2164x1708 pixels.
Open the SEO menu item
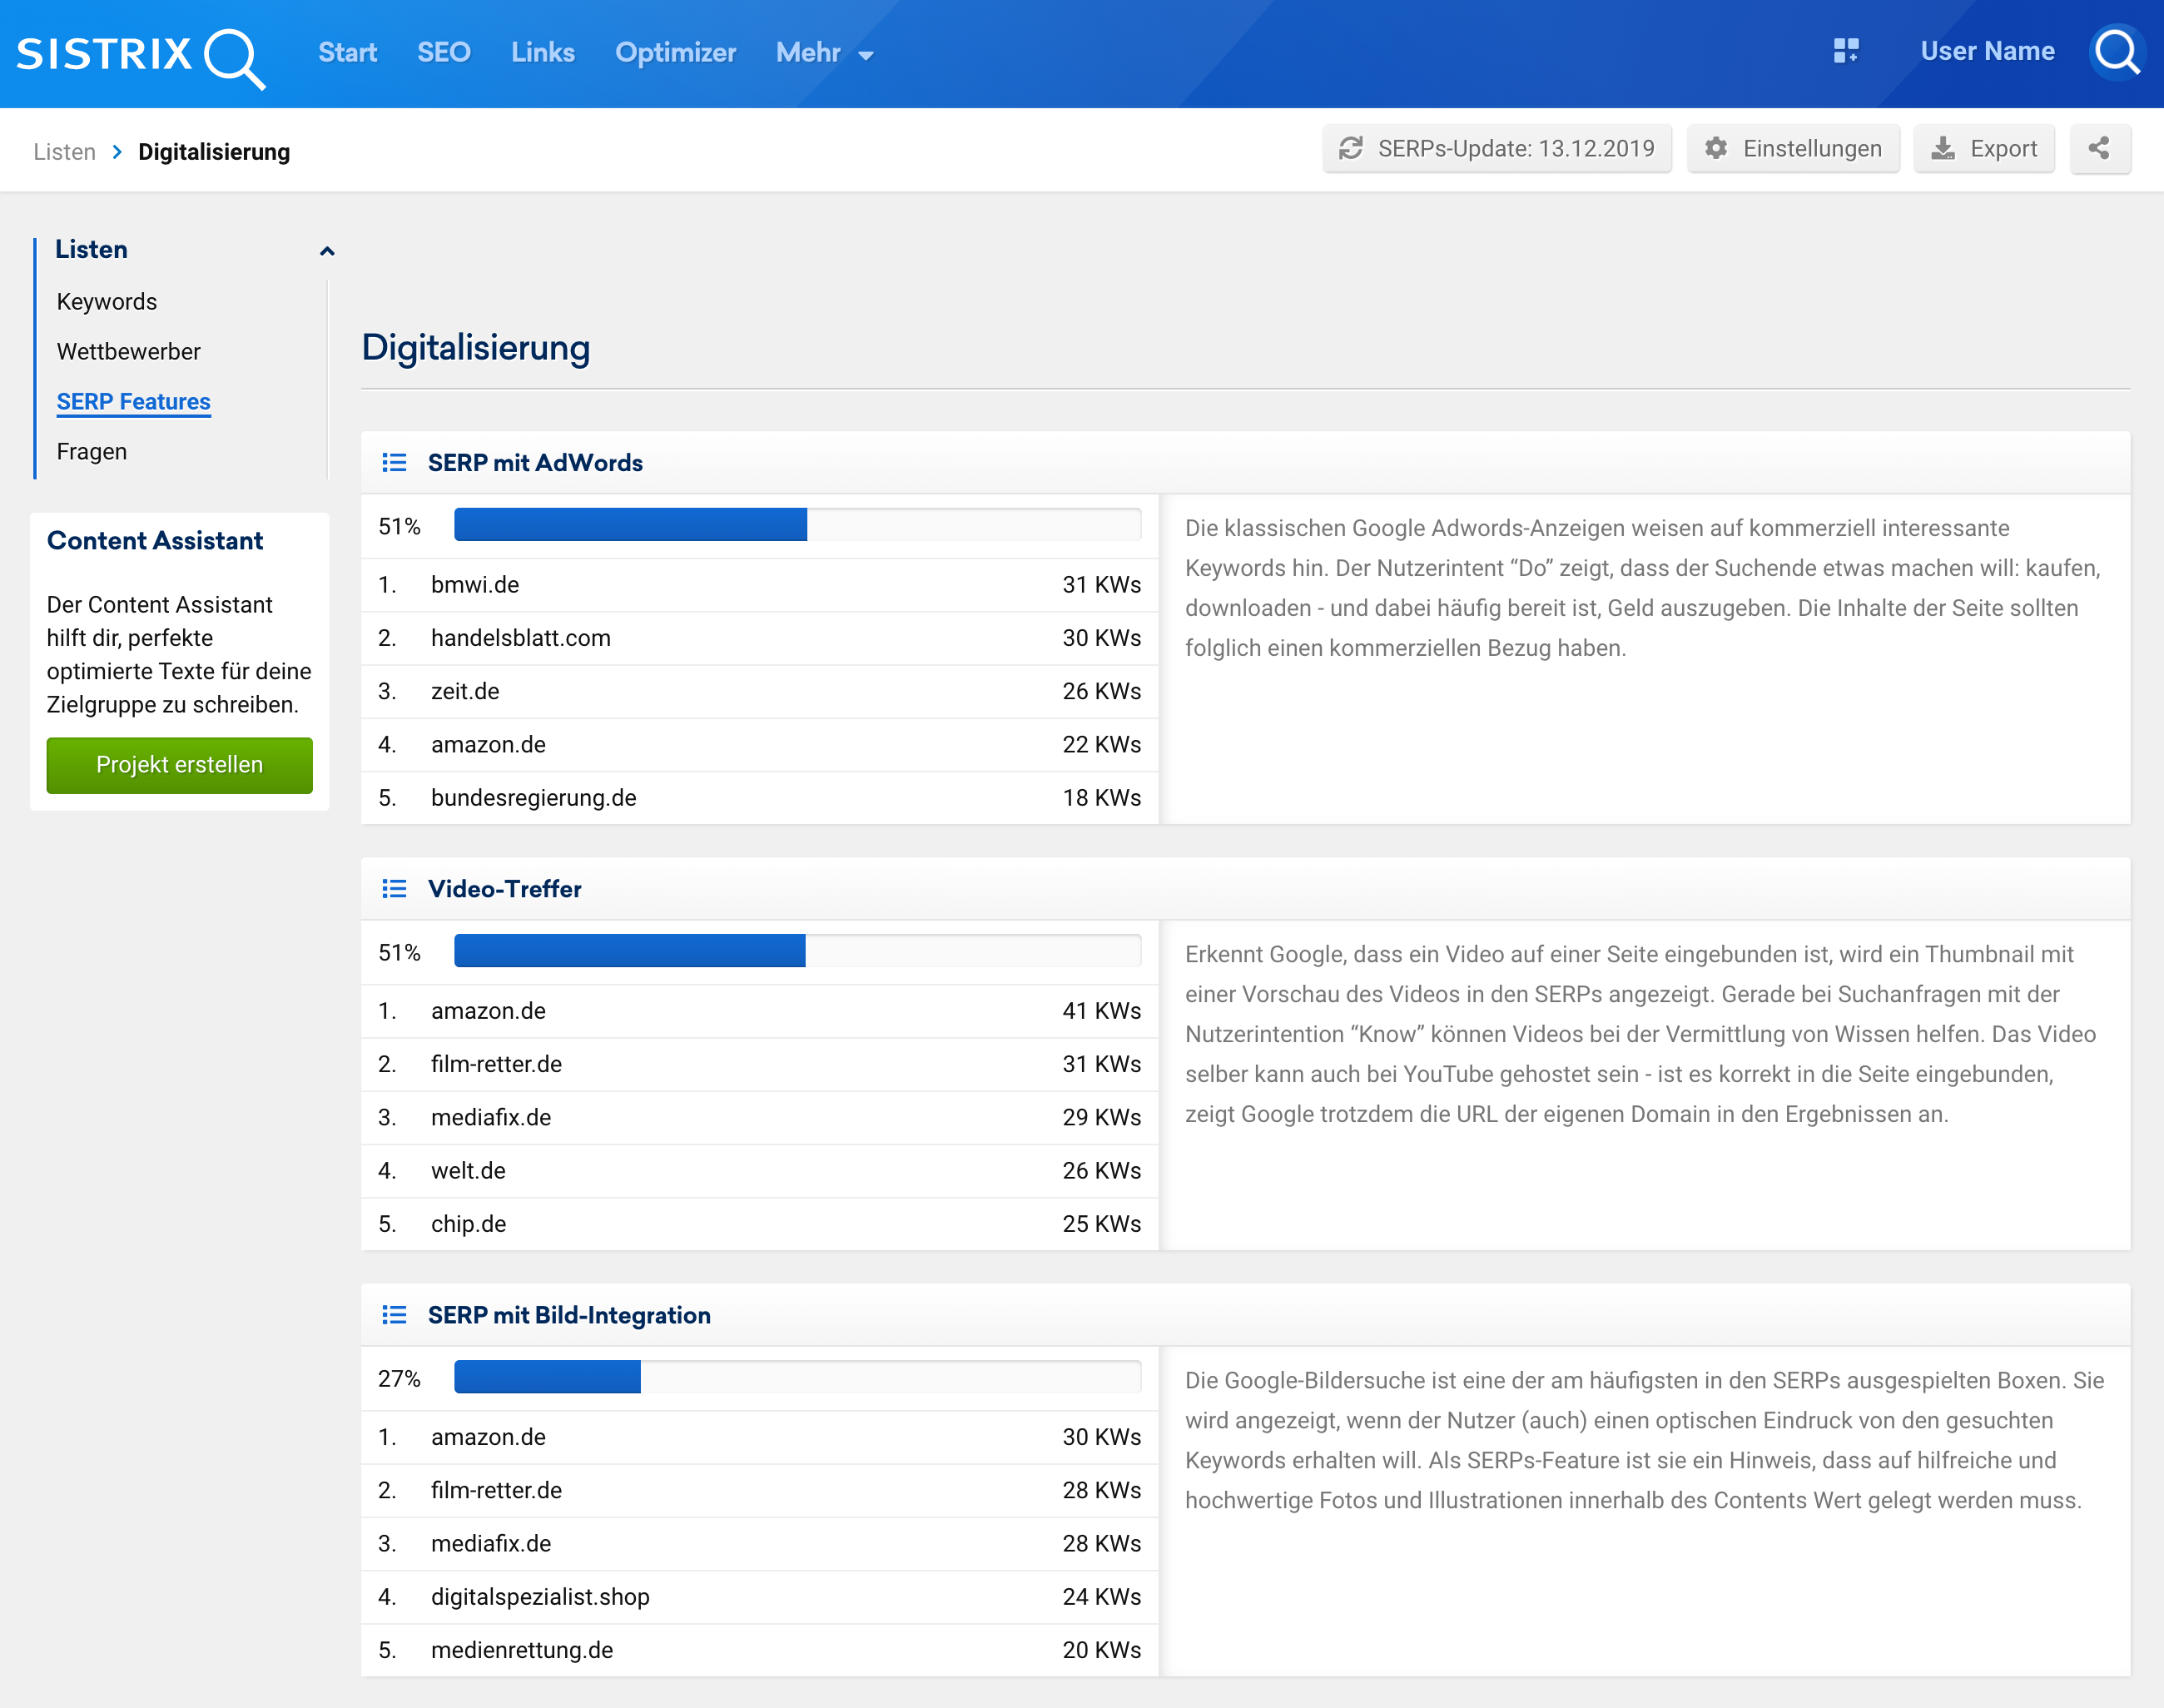443,53
